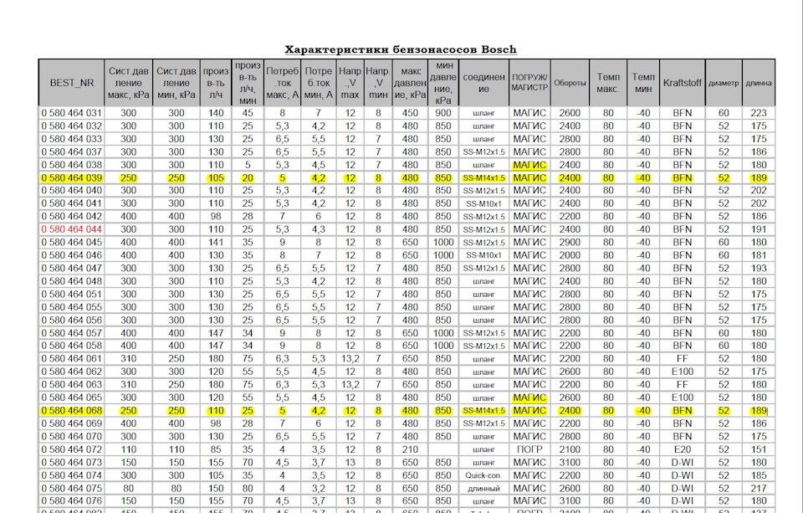Viewport: 803px width, 513px height.
Task: Select part number 0 580 464 037
Action: pyautogui.click(x=72, y=152)
